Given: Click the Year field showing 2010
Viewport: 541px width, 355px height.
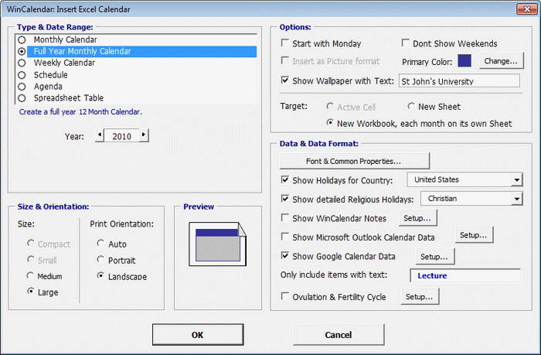Looking at the screenshot, I should tap(121, 135).
